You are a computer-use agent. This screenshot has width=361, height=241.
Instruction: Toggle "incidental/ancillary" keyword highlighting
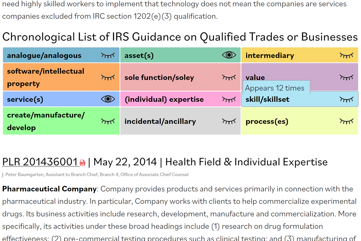click(x=229, y=121)
